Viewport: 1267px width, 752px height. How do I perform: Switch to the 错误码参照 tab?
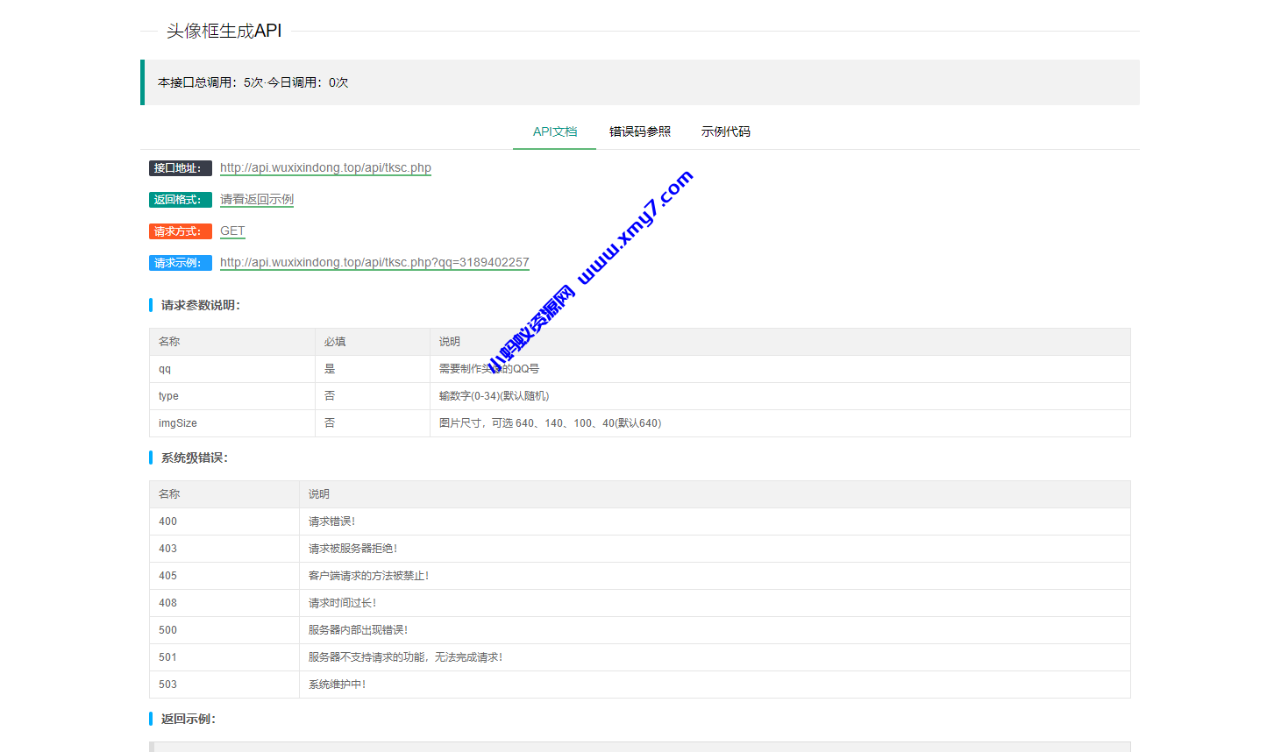(x=640, y=131)
